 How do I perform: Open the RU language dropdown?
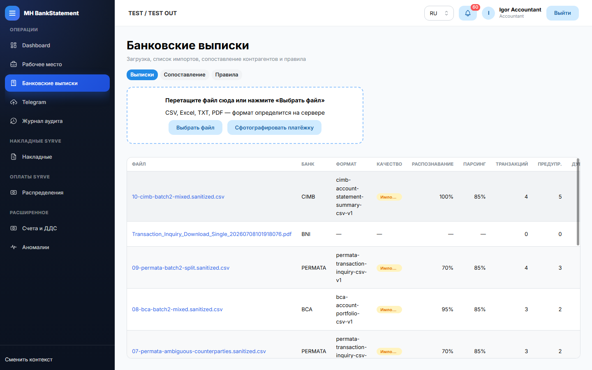tap(439, 13)
